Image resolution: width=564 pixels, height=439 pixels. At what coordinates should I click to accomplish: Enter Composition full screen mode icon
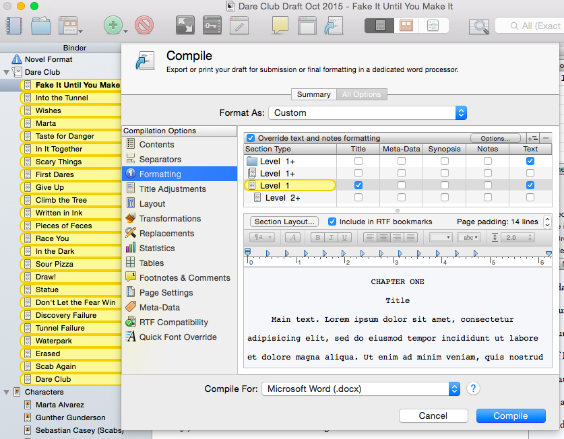point(185,26)
